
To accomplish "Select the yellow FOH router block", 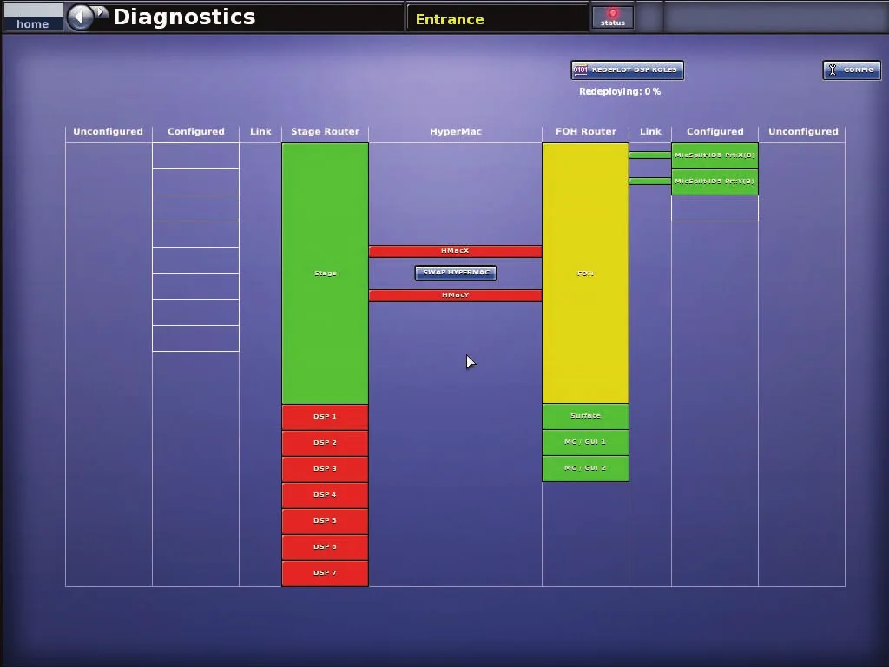I will tap(585, 274).
